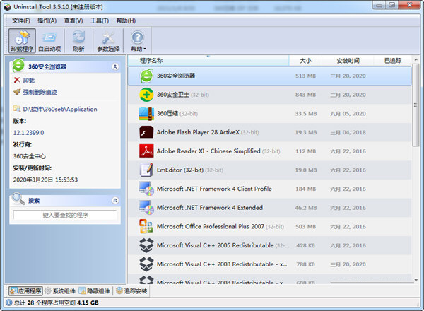This screenshot has height=311, width=424.
Task: Open the 帮助 toolbar dropdown
Action: (138, 40)
